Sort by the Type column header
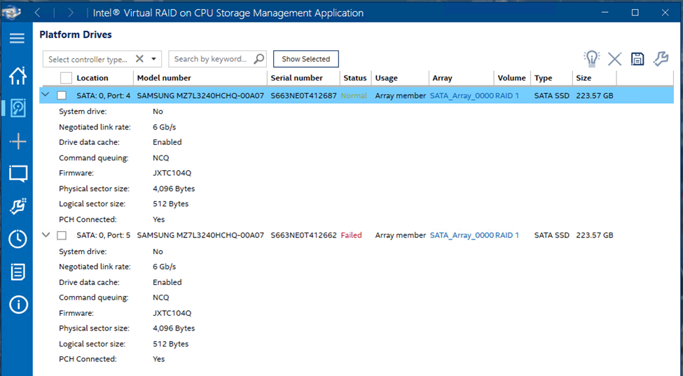 tap(543, 78)
